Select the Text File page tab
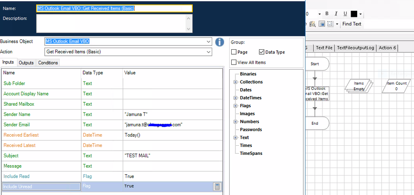 (324, 48)
